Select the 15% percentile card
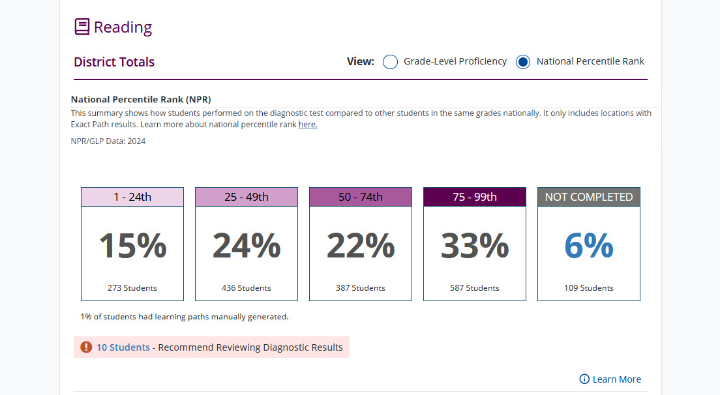The height and width of the screenshot is (395, 720). coord(132,246)
